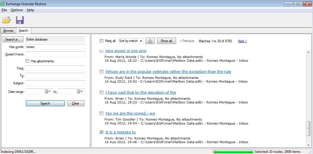
Task: Go to Next page of matches
Action: pos(242,41)
